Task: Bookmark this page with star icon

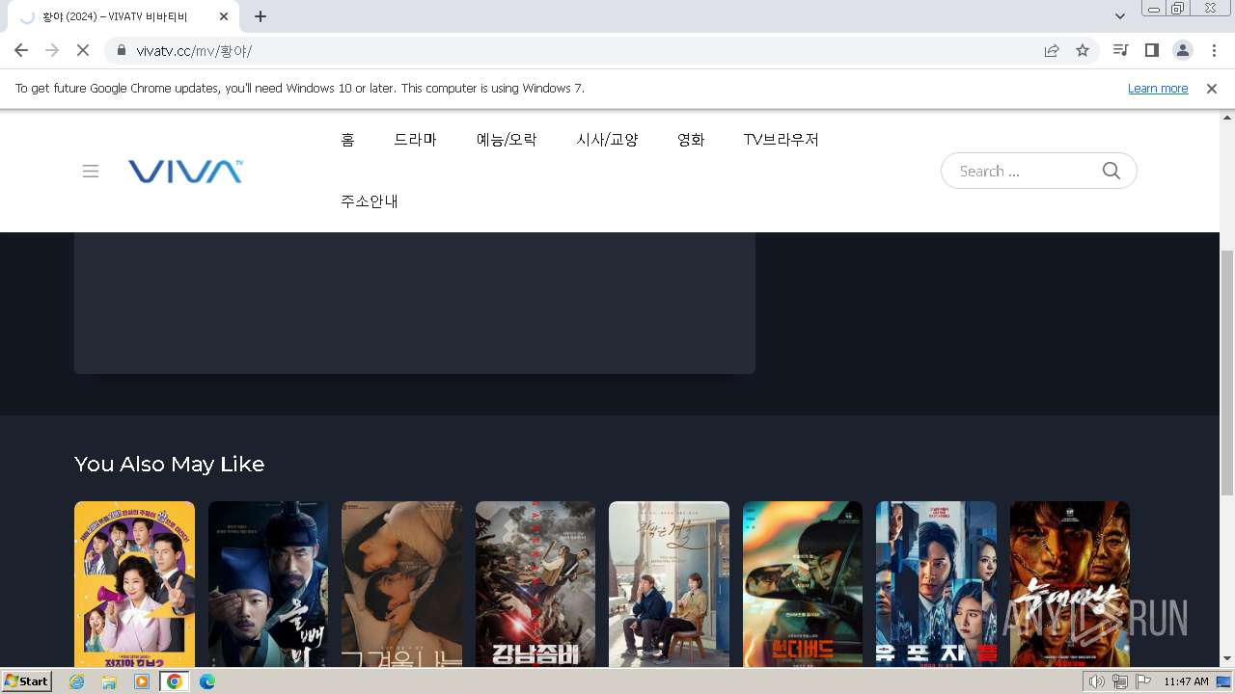Action: pyautogui.click(x=1083, y=50)
